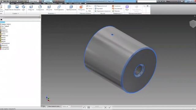Select the Сшивание (Stitch) surface tool
Screen dimensions: 196x110
116,6
